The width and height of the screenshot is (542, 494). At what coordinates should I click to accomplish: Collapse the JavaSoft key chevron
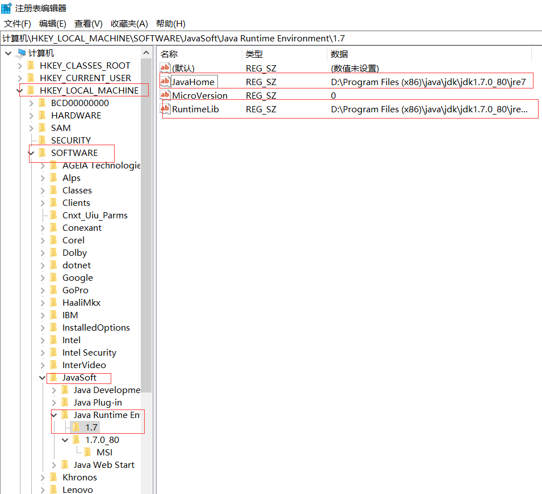42,378
